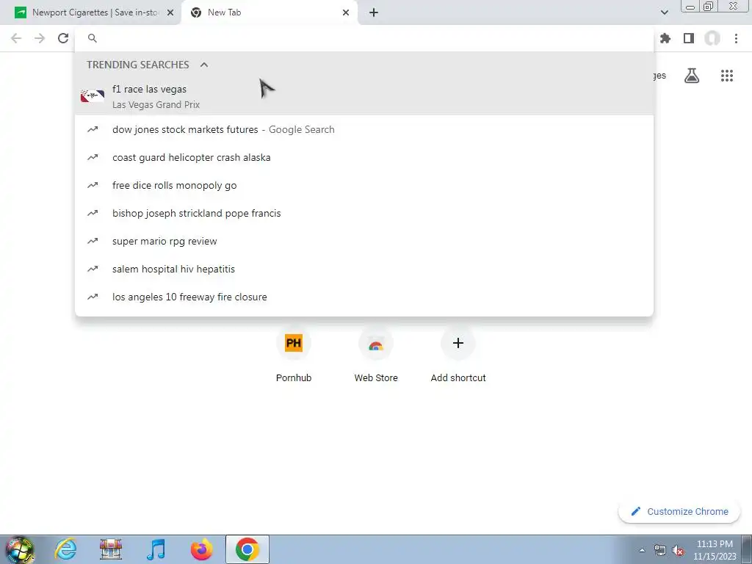Toggle the Chrome side panel icon
The height and width of the screenshot is (564, 752).
689,38
